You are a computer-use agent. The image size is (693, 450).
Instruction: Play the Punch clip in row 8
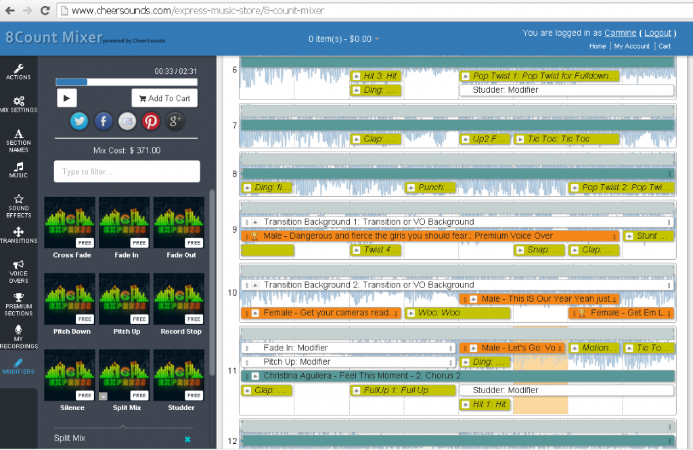click(411, 188)
